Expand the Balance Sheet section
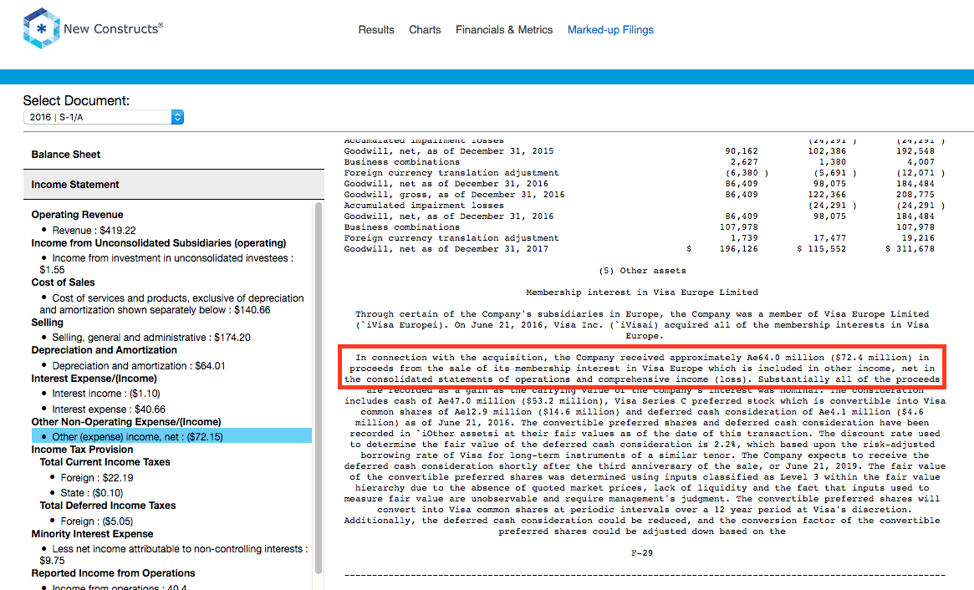974x590 pixels. point(174,155)
